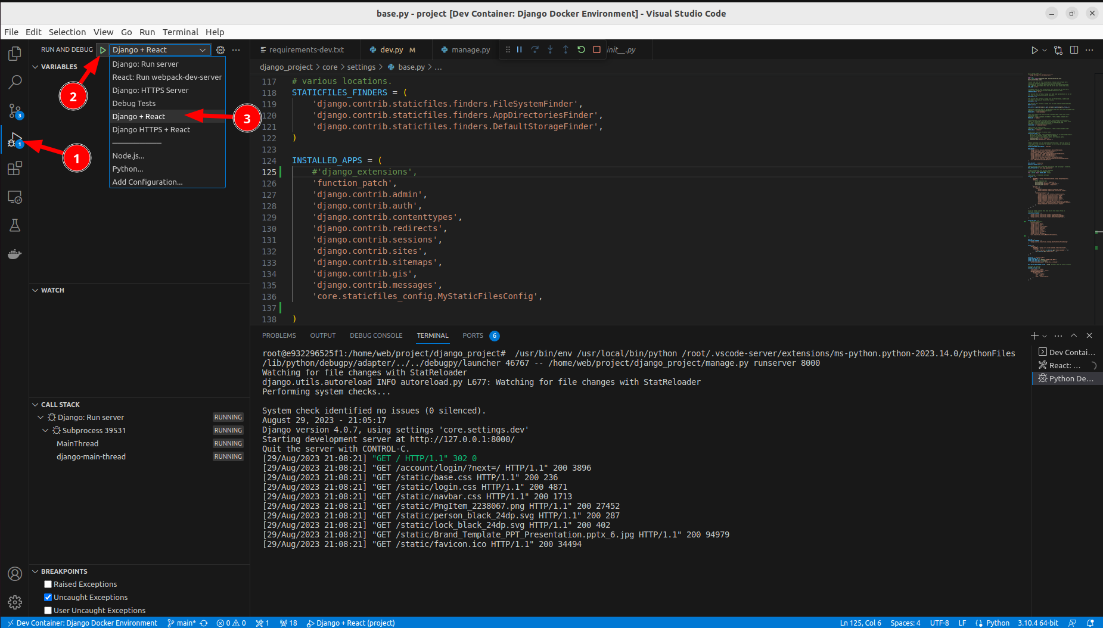The image size is (1103, 628).
Task: Collapse the WATCH section
Action: [35, 290]
